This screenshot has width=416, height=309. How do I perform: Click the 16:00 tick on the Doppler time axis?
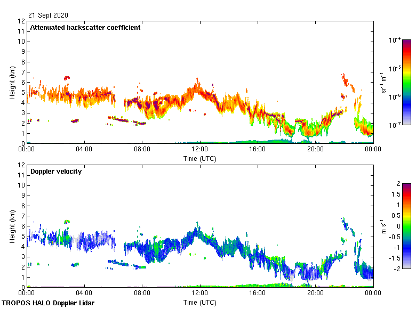[x=258, y=293]
